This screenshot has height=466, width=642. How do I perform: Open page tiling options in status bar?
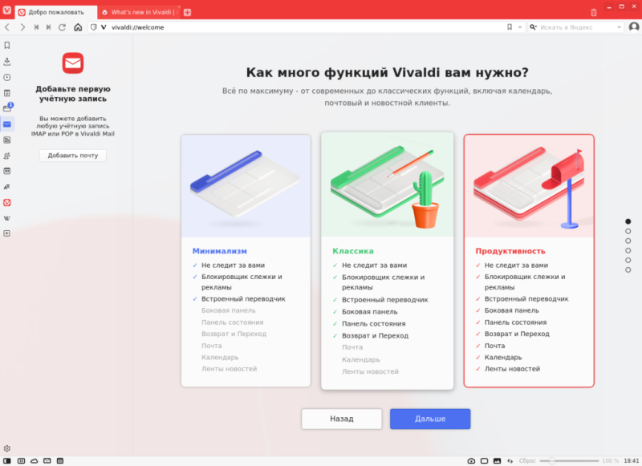click(x=485, y=460)
